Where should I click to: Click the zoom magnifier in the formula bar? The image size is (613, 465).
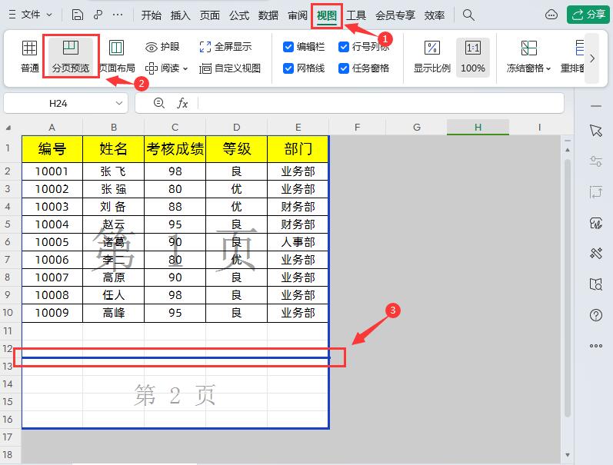tap(158, 103)
